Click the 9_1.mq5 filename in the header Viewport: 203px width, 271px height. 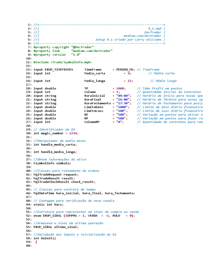[x=155, y=28]
